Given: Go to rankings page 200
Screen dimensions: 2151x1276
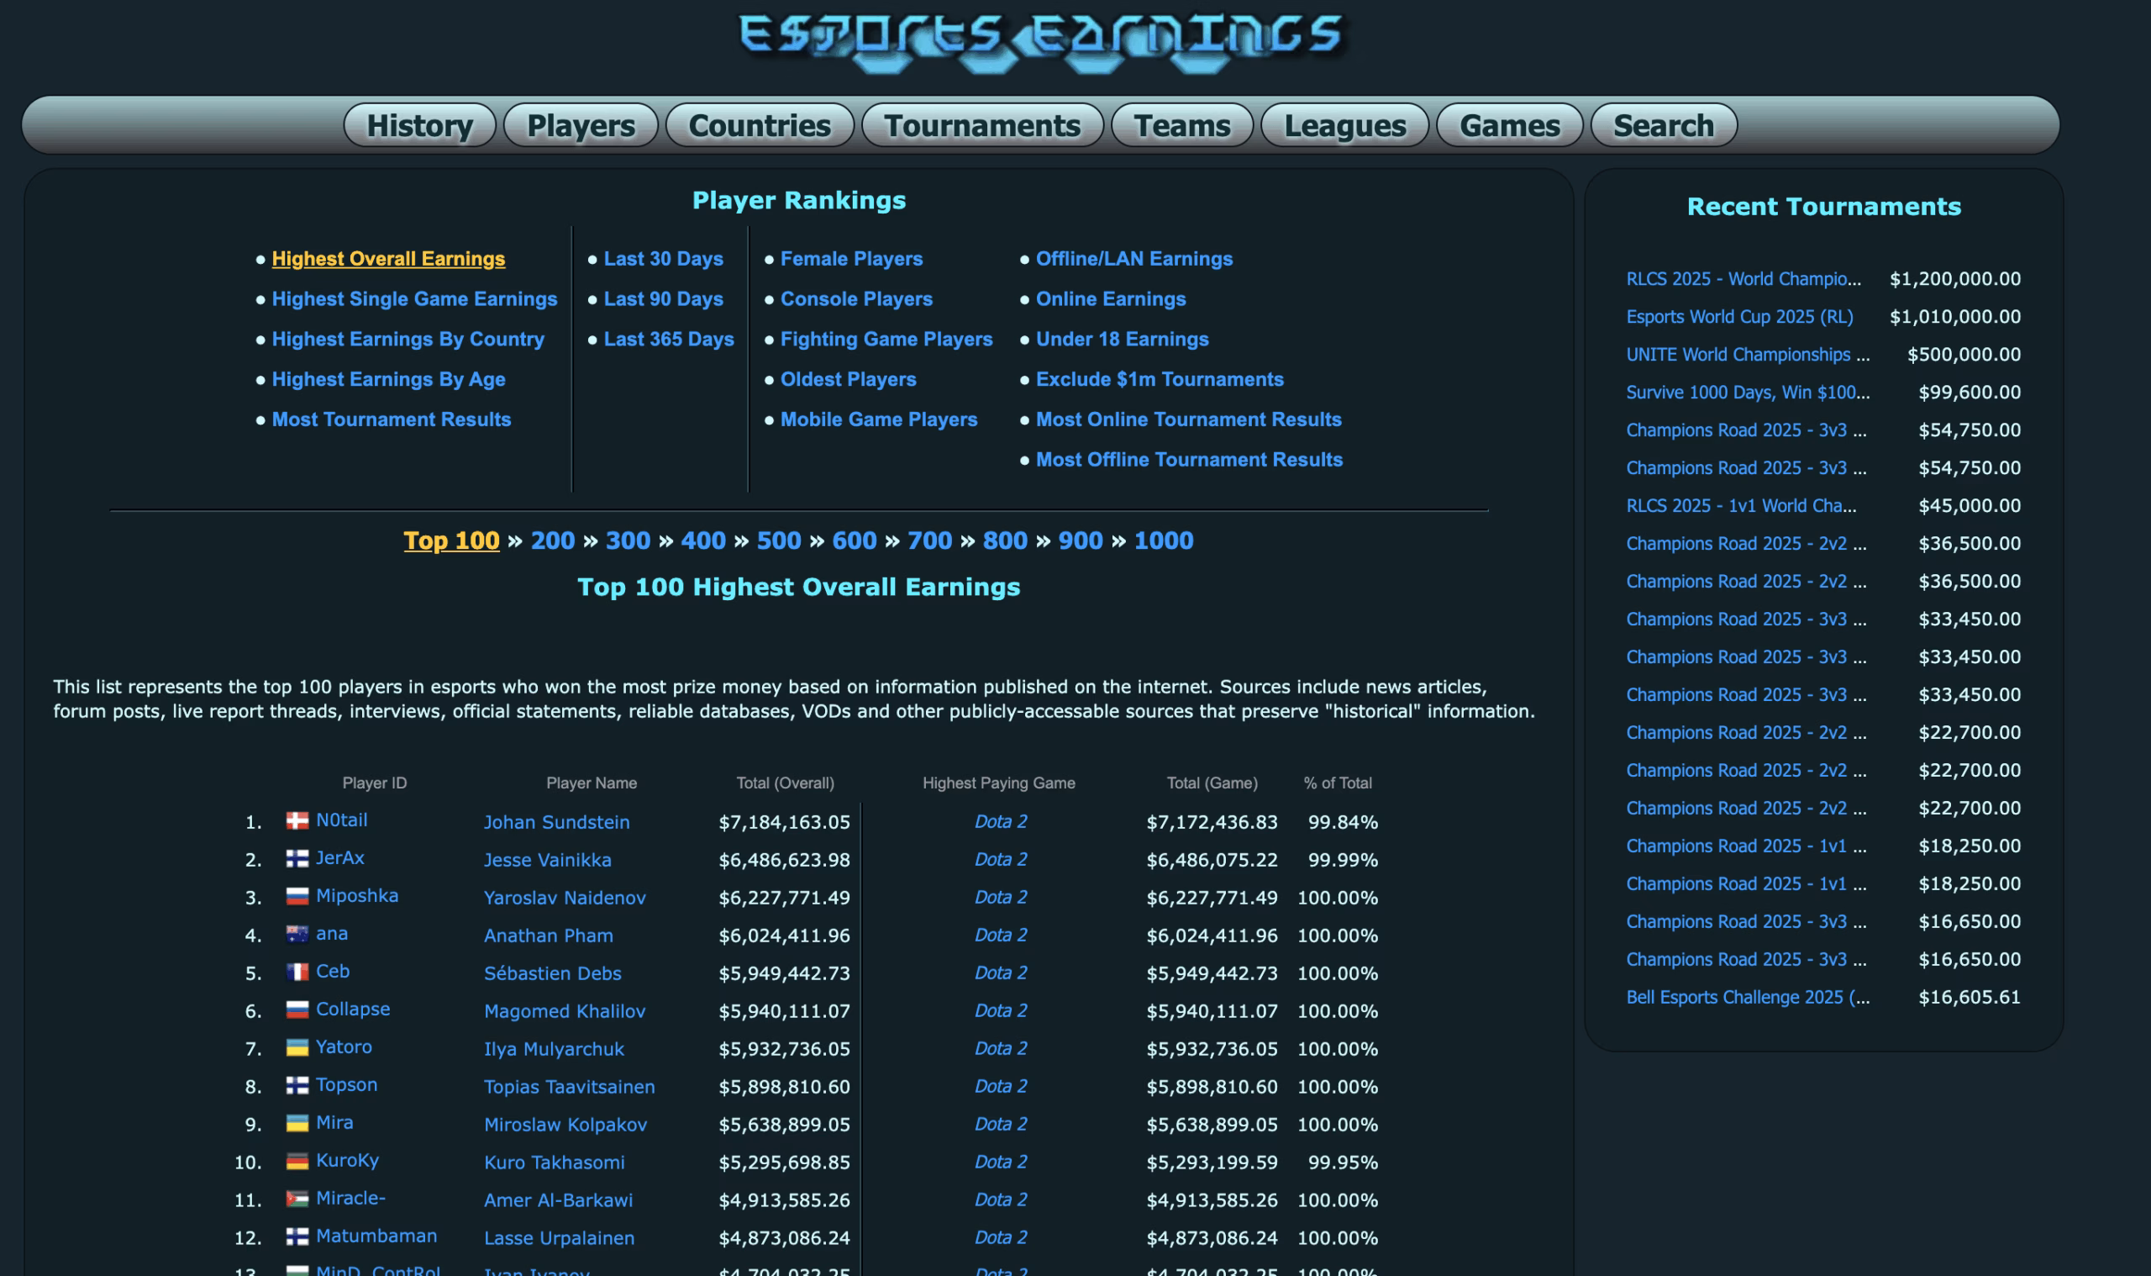Looking at the screenshot, I should pyautogui.click(x=553, y=540).
